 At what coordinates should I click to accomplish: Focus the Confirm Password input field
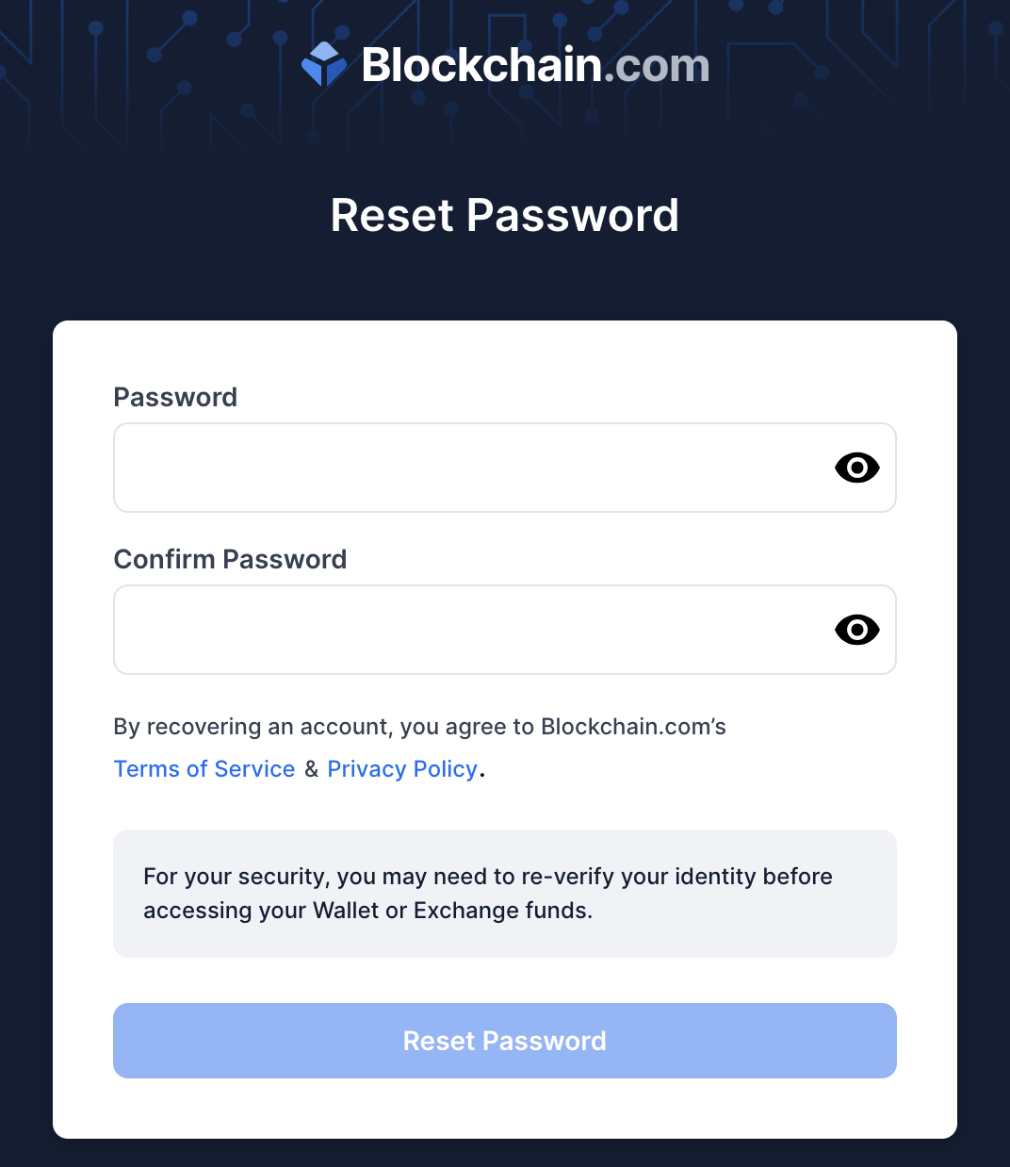click(x=505, y=630)
